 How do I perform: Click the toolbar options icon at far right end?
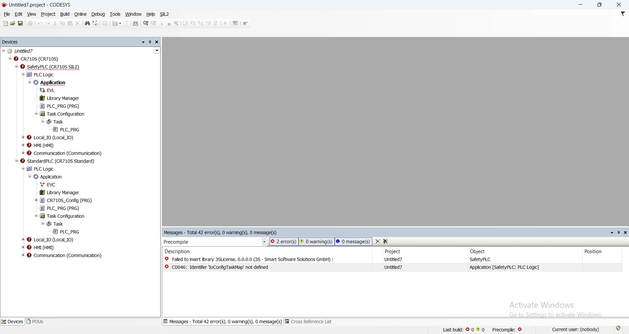tap(246, 23)
